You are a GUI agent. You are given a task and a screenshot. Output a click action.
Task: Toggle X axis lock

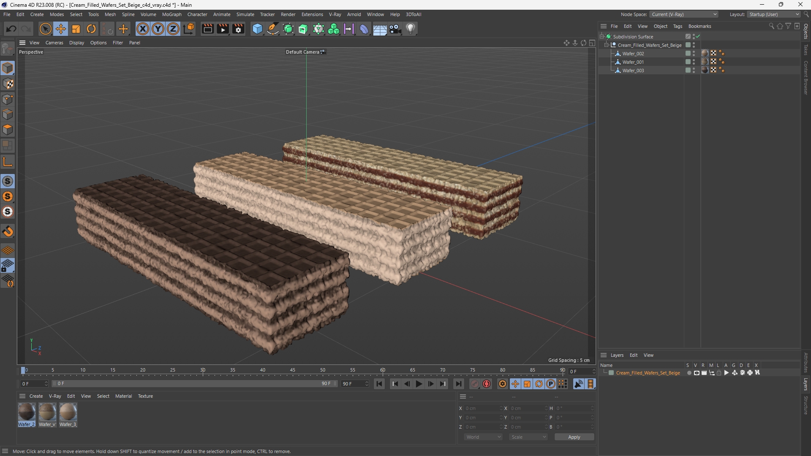(143, 29)
